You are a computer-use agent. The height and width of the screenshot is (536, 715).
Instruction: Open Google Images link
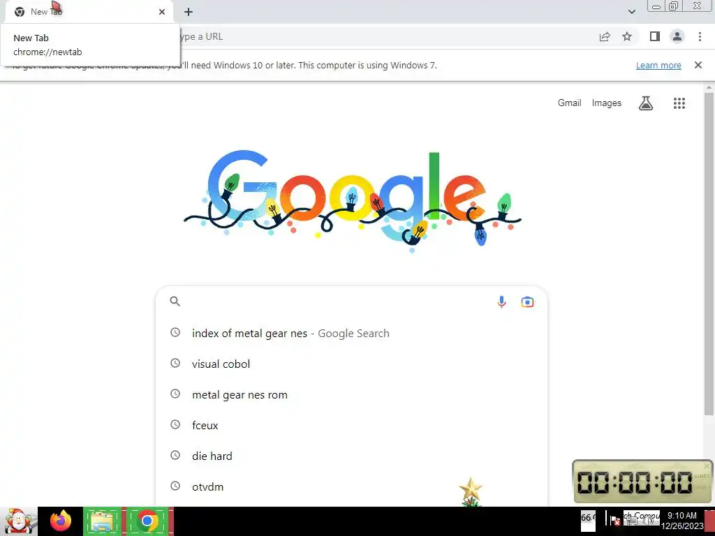[607, 103]
